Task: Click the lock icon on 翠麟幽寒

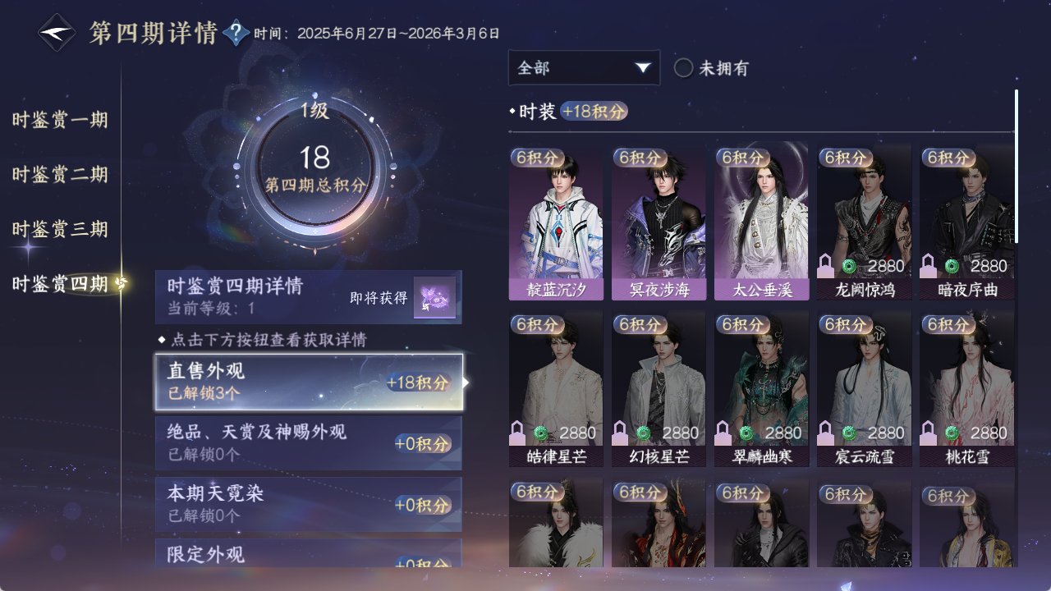Action: [723, 433]
